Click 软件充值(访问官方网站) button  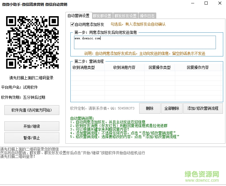32,110
